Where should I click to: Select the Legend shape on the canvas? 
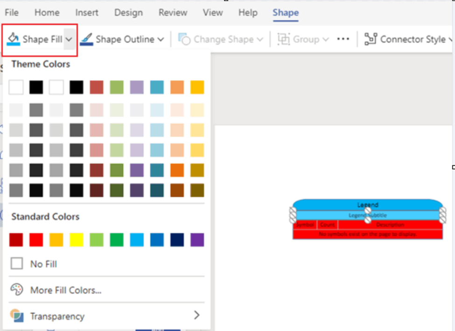pos(367,205)
